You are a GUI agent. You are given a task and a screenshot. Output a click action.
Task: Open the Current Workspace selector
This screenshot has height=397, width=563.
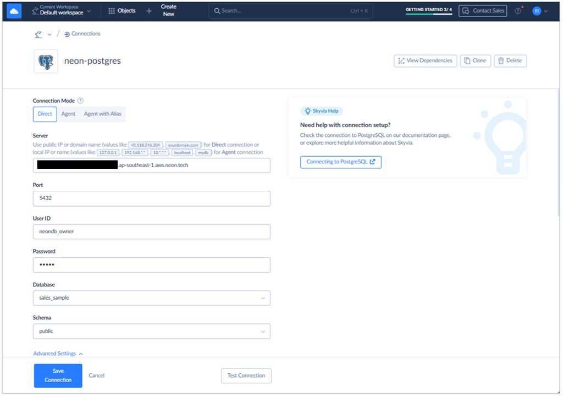(x=62, y=10)
